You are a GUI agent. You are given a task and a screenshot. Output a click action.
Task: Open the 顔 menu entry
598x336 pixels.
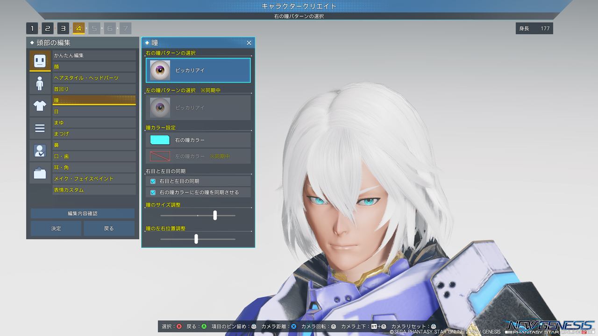94,67
